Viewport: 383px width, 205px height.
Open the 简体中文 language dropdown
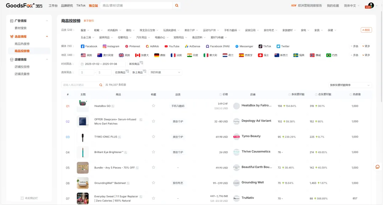(351, 6)
